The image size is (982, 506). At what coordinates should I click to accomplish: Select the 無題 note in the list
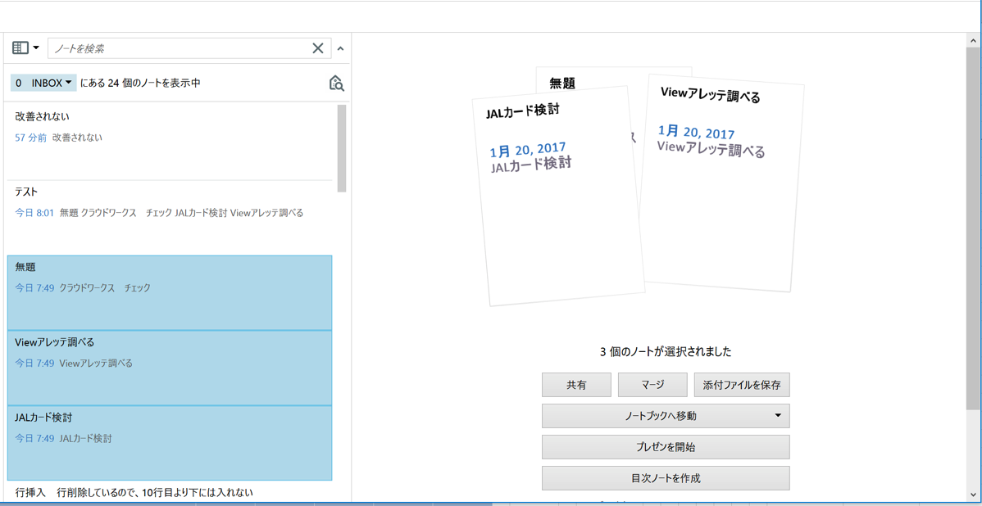(x=170, y=293)
